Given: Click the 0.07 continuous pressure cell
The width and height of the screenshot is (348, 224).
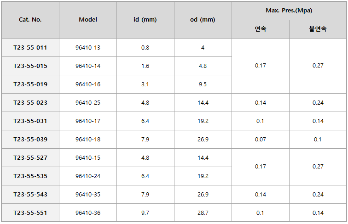Looking at the screenshot, I should 261,140.
